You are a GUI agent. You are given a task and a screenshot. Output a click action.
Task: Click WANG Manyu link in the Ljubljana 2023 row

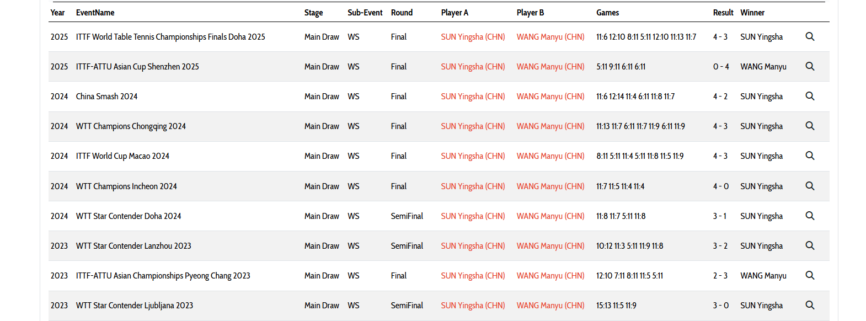(x=550, y=306)
